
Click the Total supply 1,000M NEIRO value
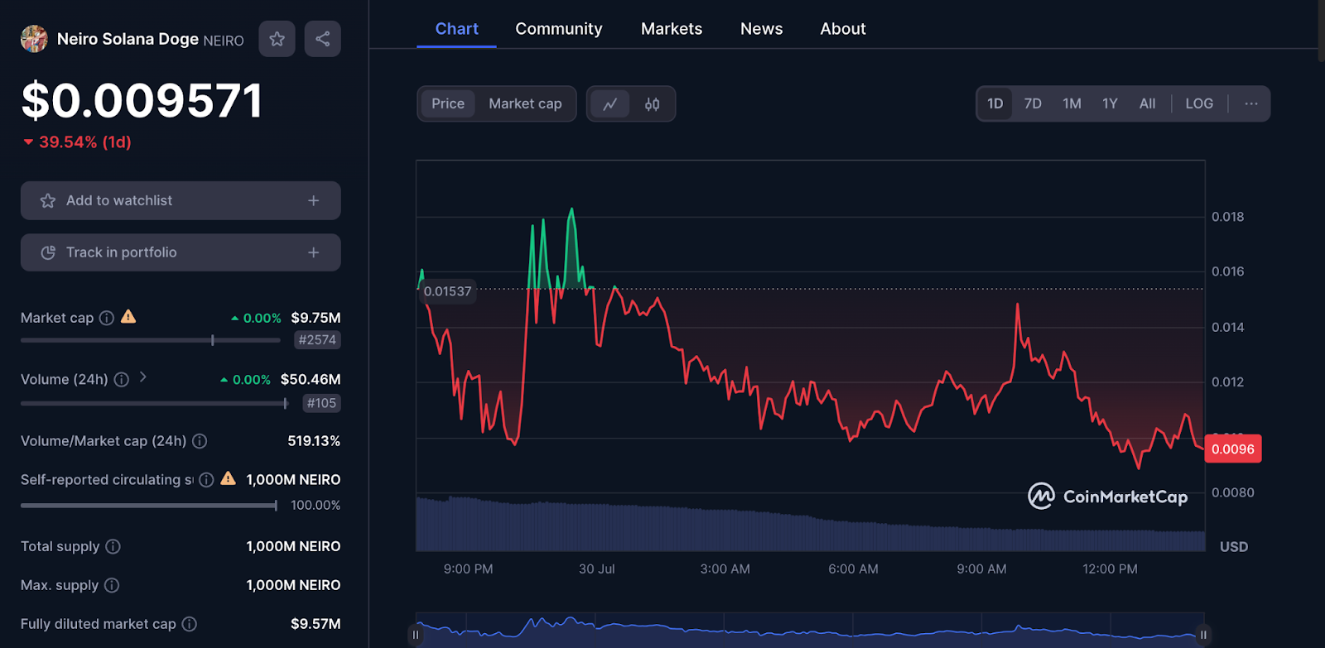tap(293, 546)
